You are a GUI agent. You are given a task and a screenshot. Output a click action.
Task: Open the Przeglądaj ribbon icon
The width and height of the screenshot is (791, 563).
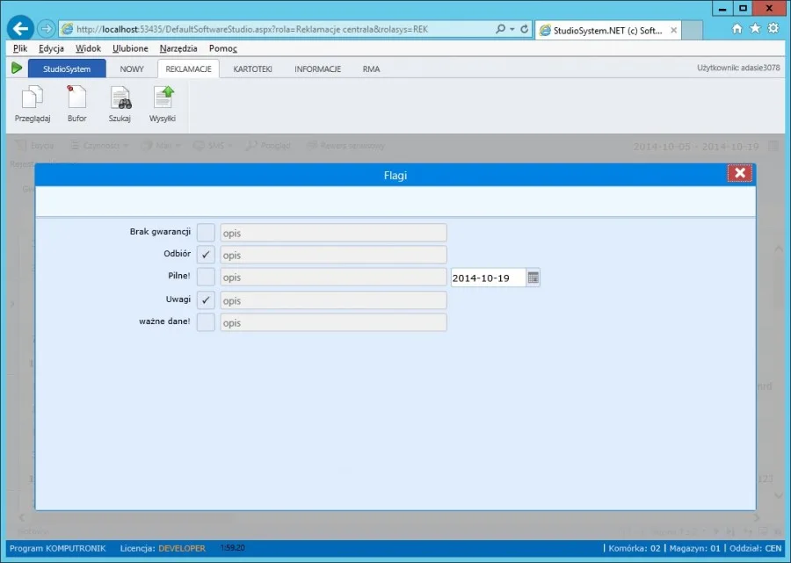(33, 105)
